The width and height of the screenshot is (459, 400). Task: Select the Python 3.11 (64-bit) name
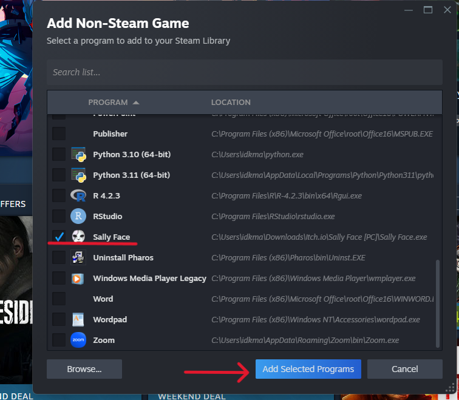[x=131, y=175]
